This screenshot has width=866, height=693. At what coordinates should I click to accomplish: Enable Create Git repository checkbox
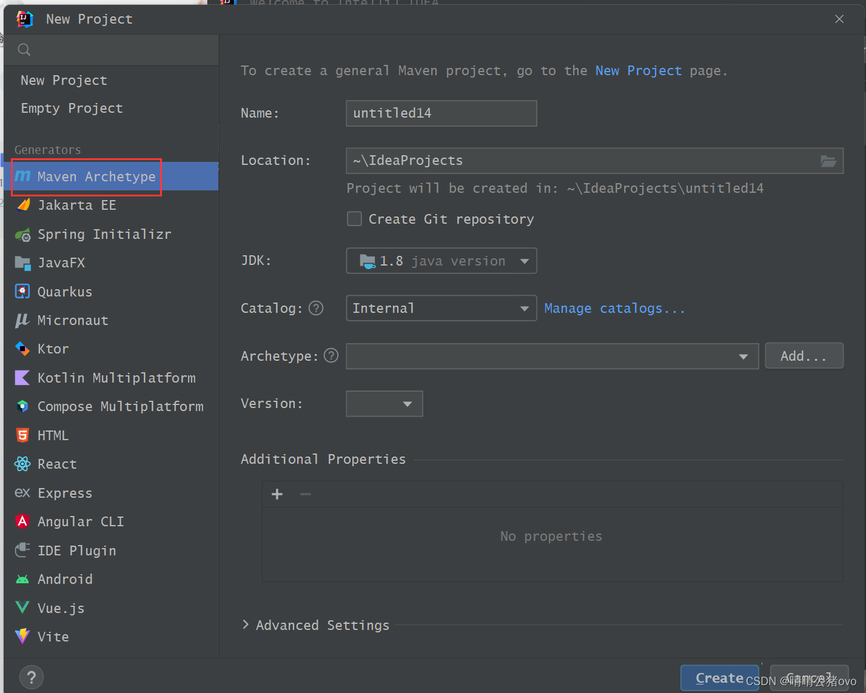point(354,218)
